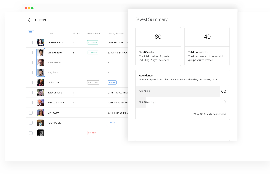Click "70 of 80 Guests Responded" text
The height and width of the screenshot is (174, 270).
210,114
